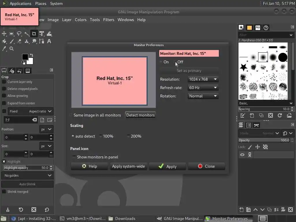The width and height of the screenshot is (296, 222).
Task: Select the Bucket Fill tool
Action: click(x=4, y=41)
